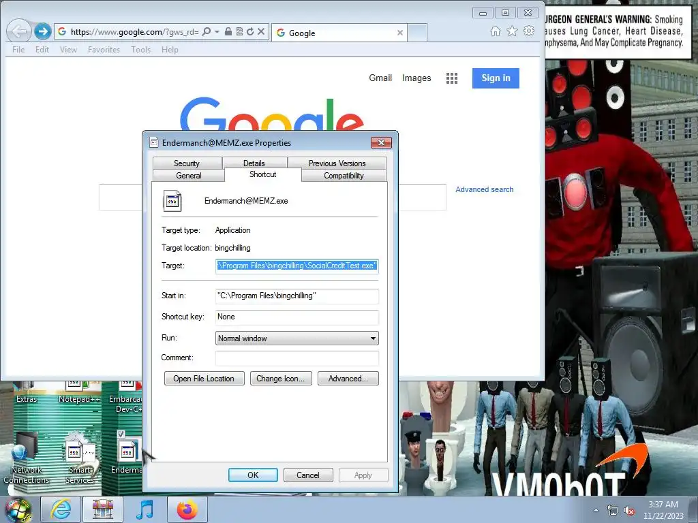
Task: Open the Edit menu in Internet Explorer
Action: tap(42, 49)
